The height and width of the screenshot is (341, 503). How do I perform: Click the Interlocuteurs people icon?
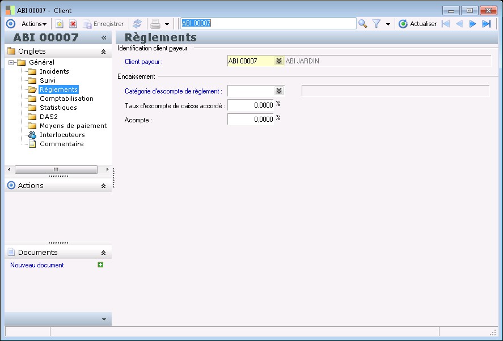(32, 135)
